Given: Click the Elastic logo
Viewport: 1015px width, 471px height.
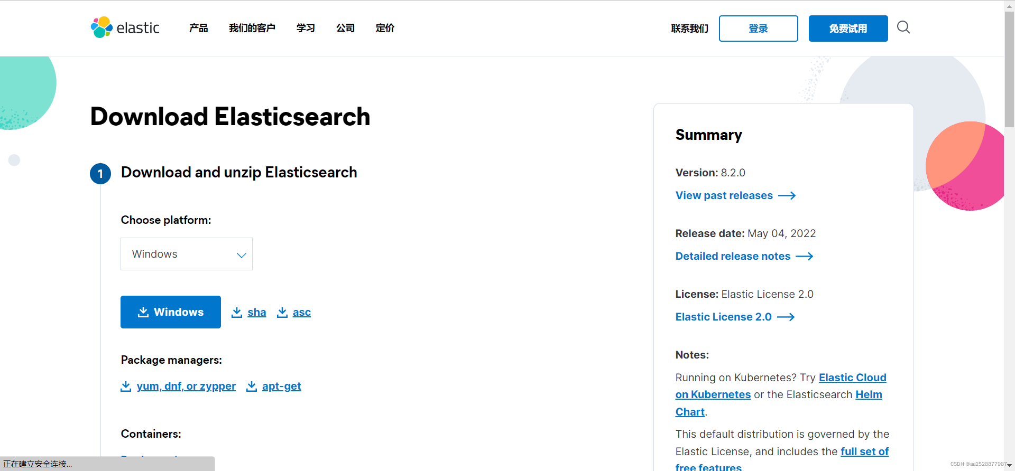Looking at the screenshot, I should [125, 27].
